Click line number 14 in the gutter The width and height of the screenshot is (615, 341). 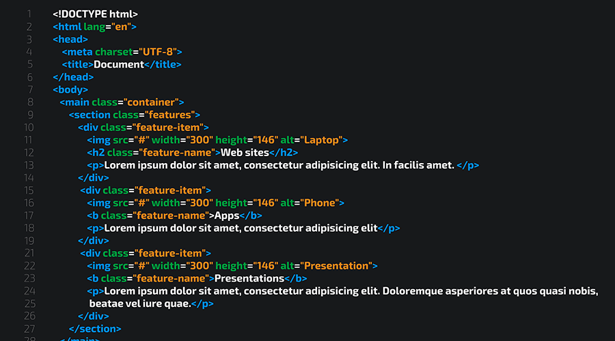click(x=29, y=177)
